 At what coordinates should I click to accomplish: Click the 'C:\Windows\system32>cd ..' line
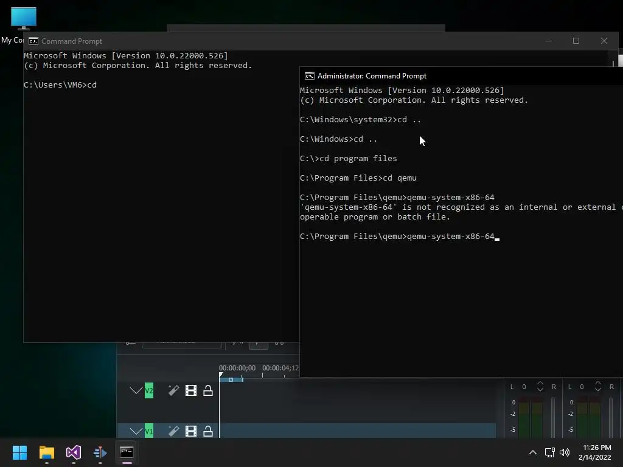[360, 120]
